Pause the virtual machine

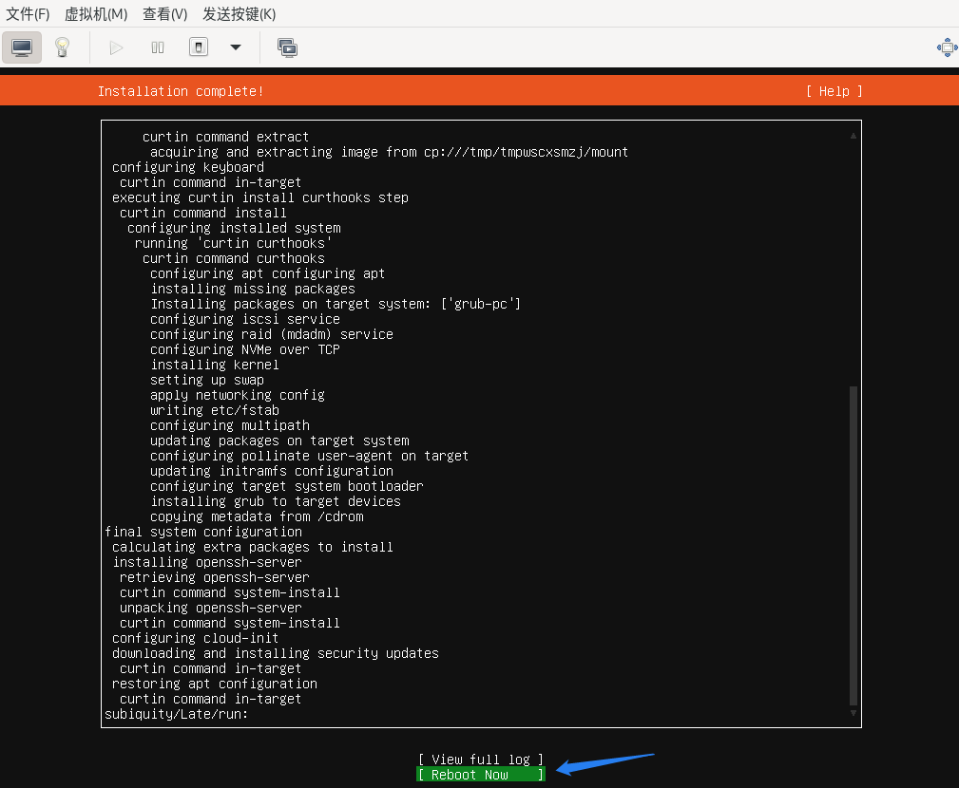[158, 47]
